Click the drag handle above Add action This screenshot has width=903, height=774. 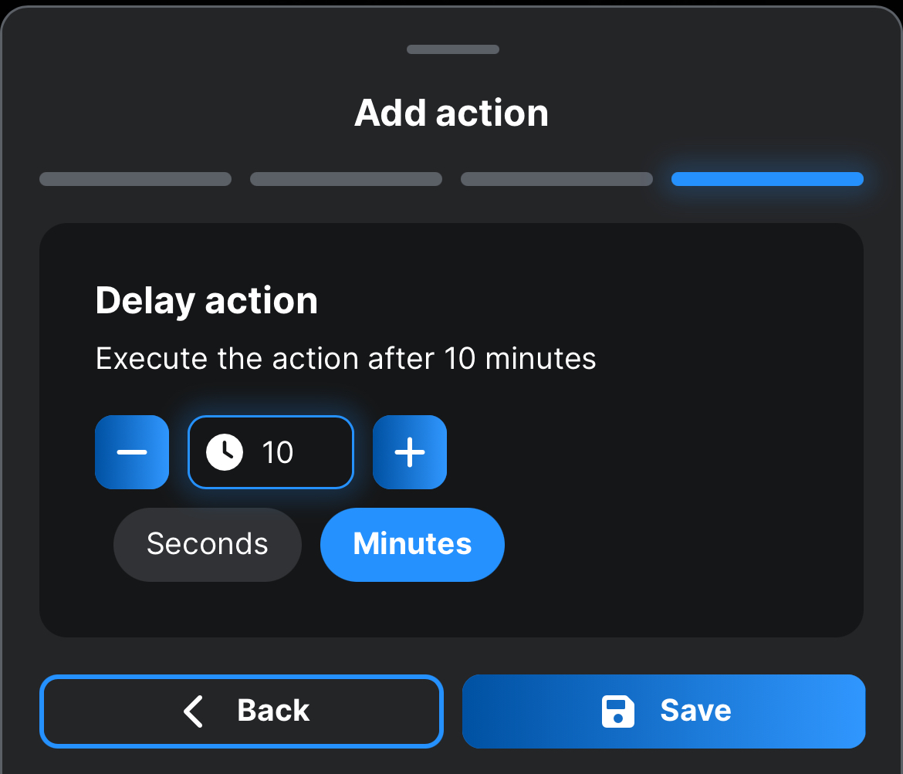pos(453,49)
